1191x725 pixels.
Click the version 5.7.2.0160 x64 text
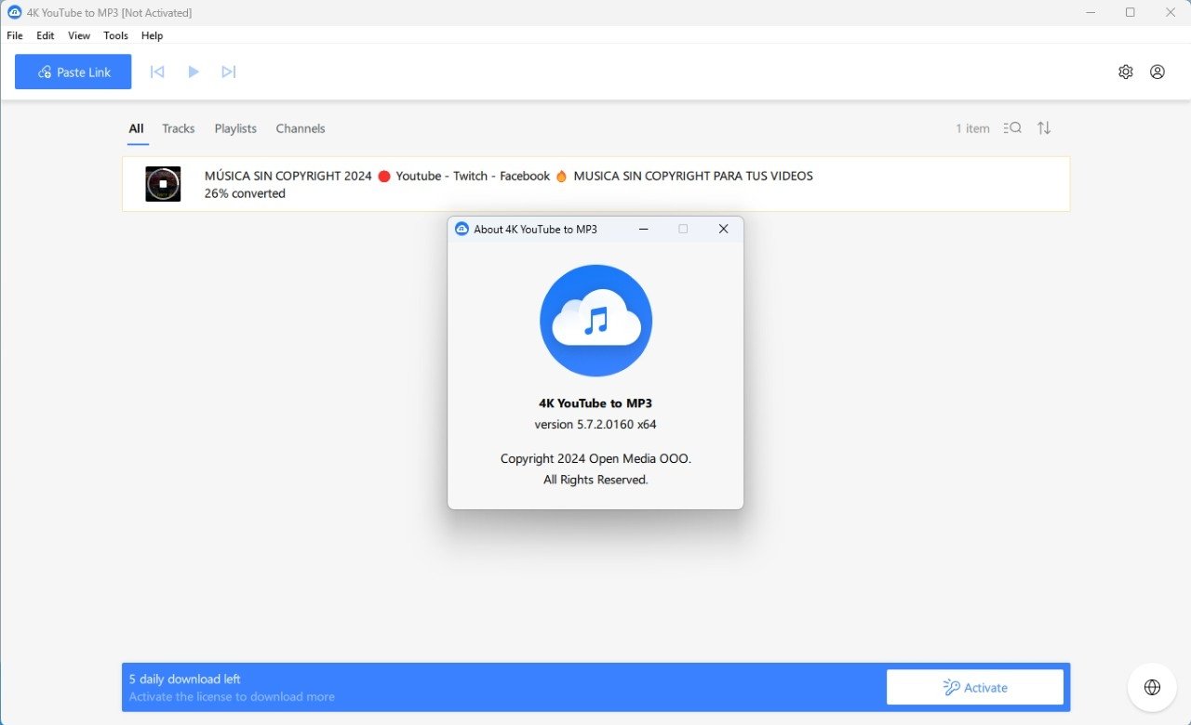tap(595, 425)
